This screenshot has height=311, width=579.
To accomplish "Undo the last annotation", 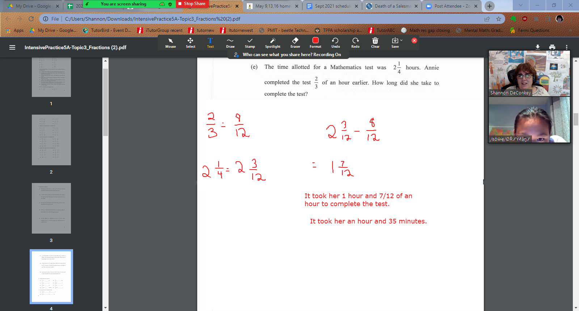I will pos(335,43).
